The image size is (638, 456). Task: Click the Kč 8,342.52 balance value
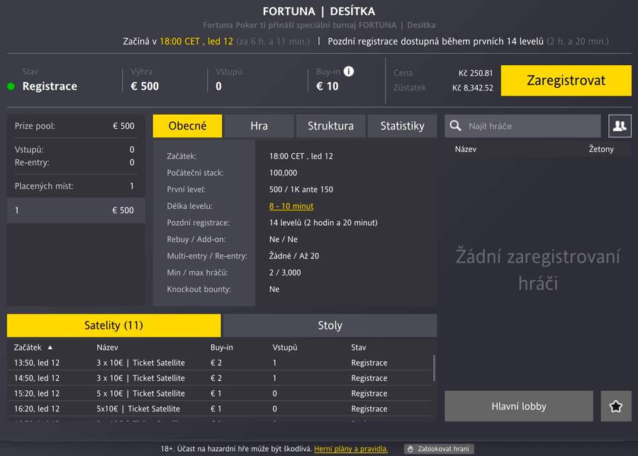click(473, 88)
